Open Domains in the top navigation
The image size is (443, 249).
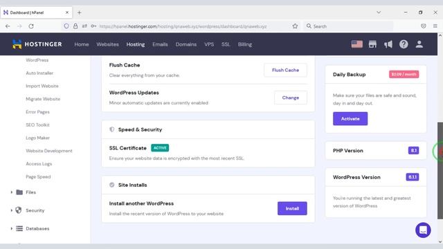coord(186,44)
